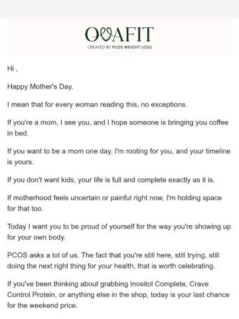This screenshot has width=239, height=319.
Task: Click the "Inositol Complete" product name
Action: coord(158,284)
